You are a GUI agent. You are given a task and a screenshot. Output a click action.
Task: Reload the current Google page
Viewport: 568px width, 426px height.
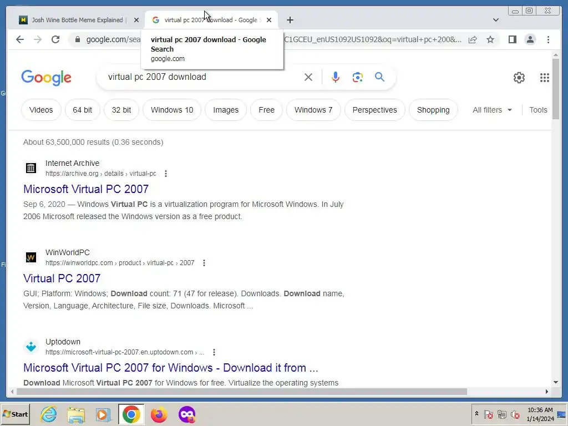(x=55, y=39)
